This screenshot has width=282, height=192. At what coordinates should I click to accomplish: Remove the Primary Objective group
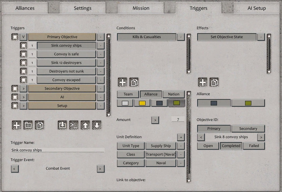tap(101, 37)
